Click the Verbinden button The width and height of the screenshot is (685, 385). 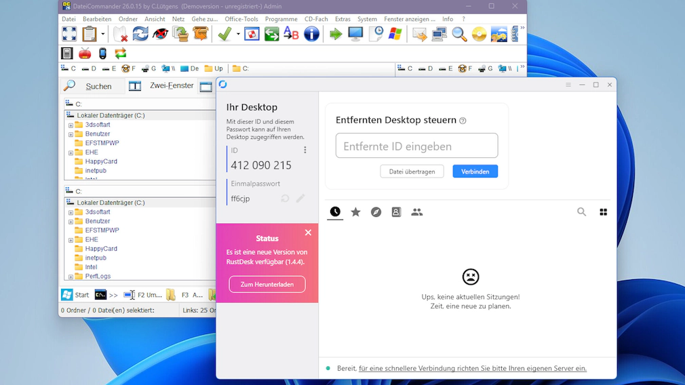coord(475,171)
